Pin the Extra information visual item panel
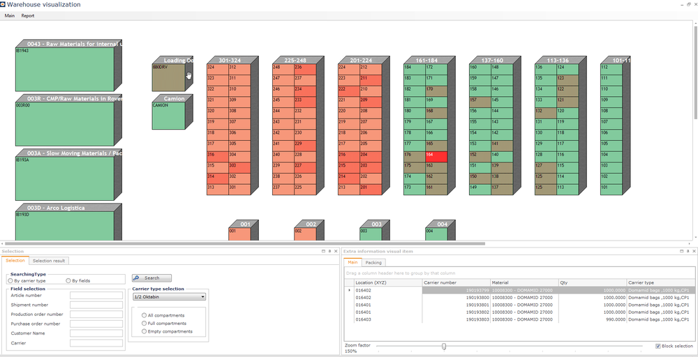 tap(688, 251)
